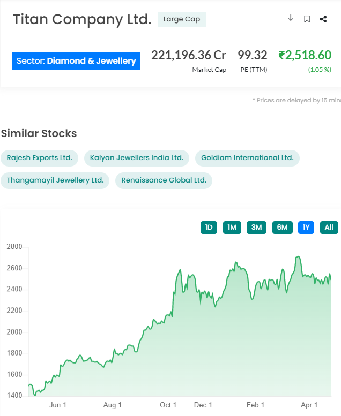This screenshot has width=341, height=416.
Task: Open the Large Cap tag
Action: [182, 19]
